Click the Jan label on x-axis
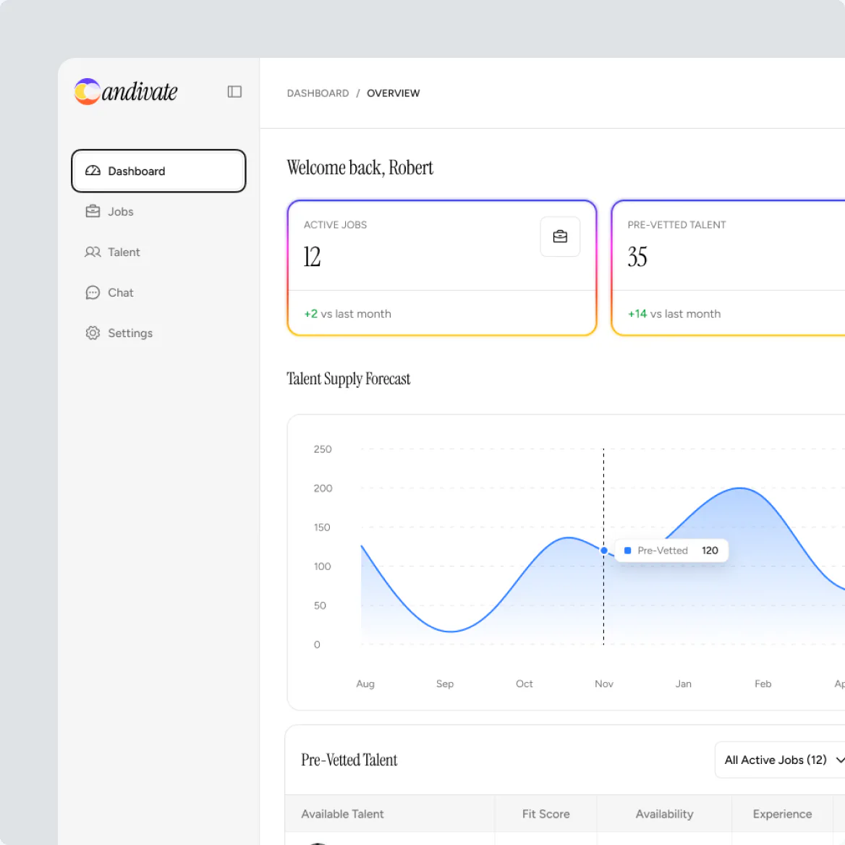 (684, 684)
